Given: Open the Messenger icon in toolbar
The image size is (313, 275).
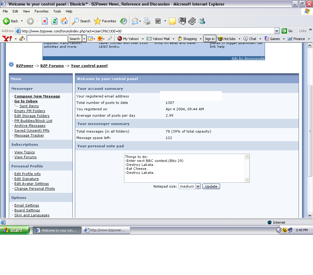Looking at the screenshot, I should 202,21.
